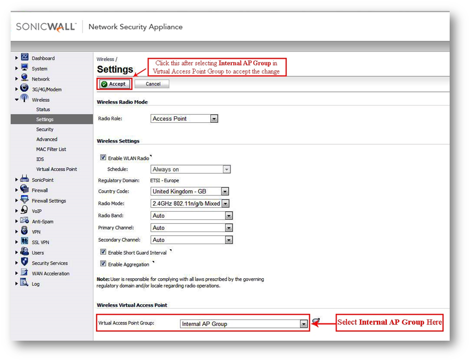
Task: Click the Accept button
Action: 113,84
